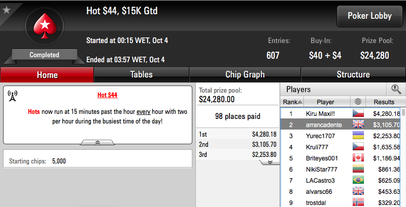Viewport: 406px width, 207px height.
Task: Click the broadcast antenna icon
Action: (12, 96)
